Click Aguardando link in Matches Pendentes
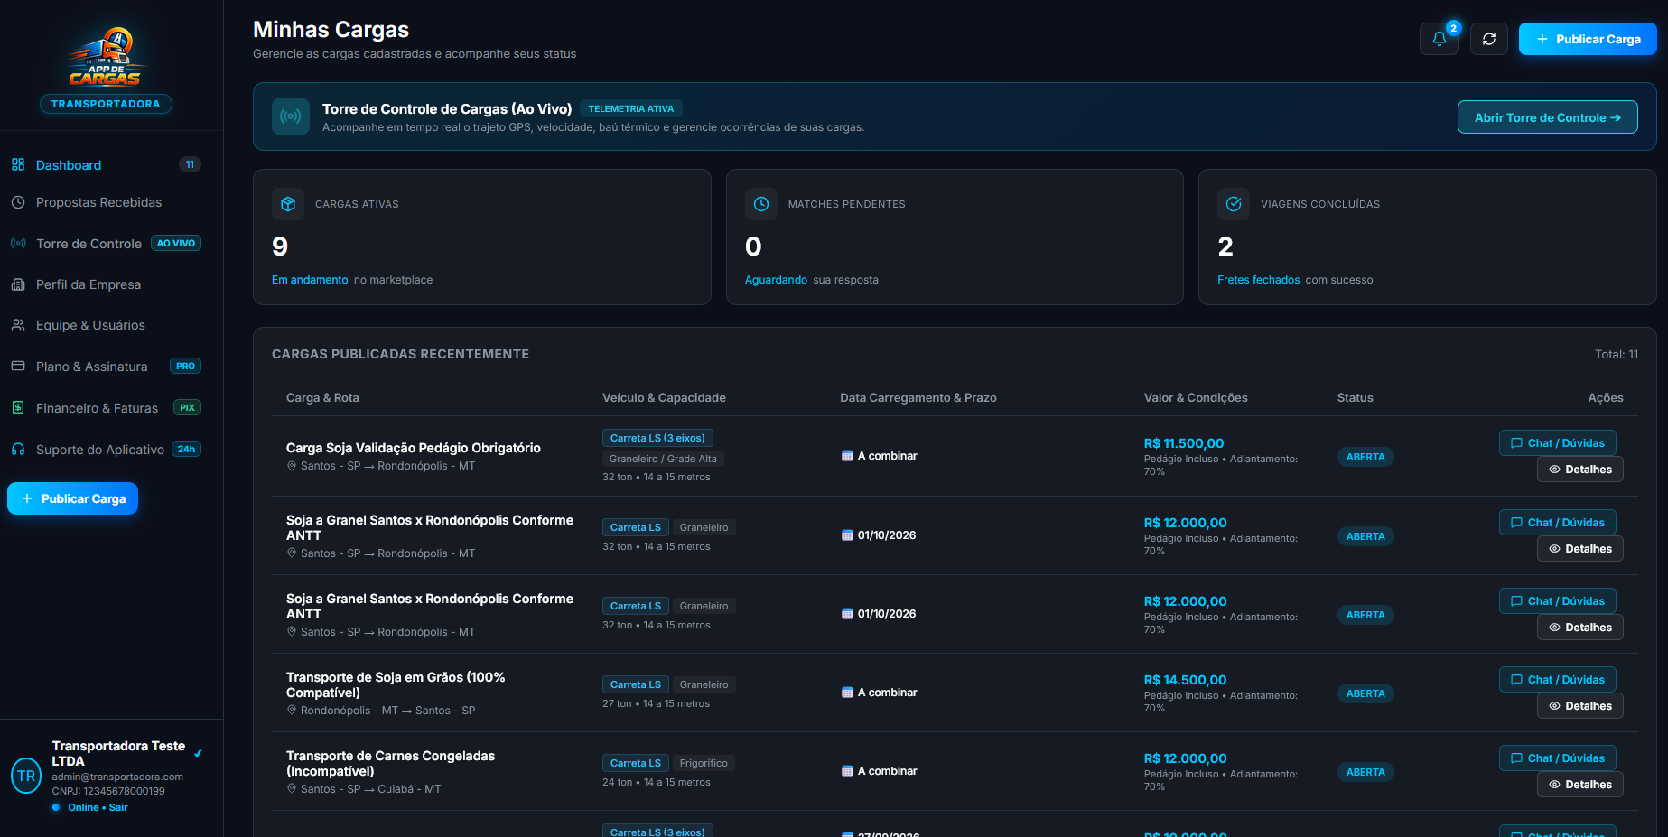 (776, 280)
